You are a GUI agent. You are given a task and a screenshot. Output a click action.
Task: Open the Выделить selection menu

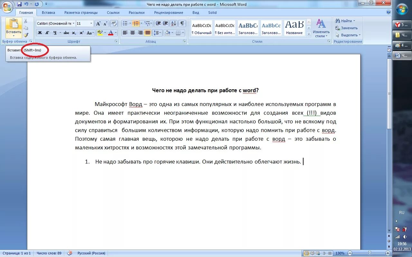(348, 35)
